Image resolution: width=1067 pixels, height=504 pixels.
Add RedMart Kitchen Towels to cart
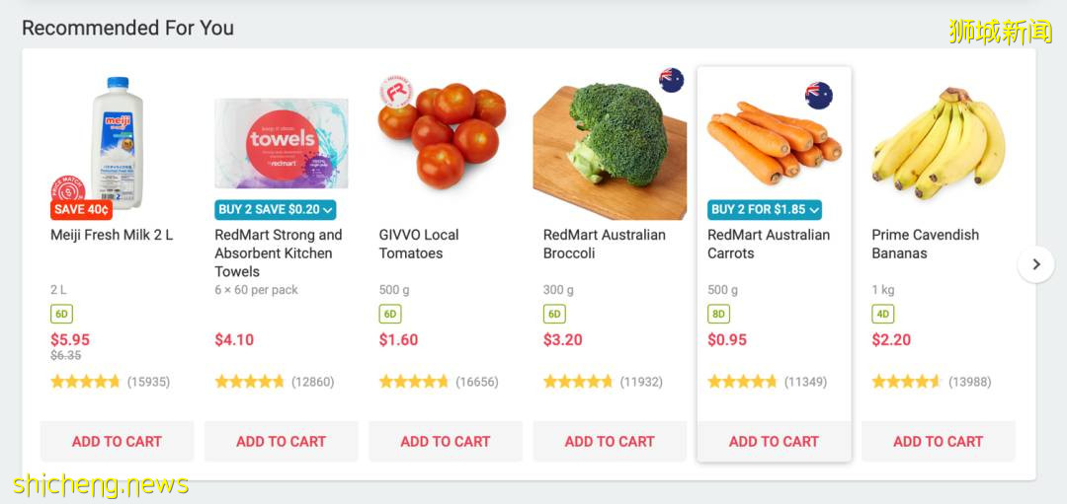[x=281, y=441]
